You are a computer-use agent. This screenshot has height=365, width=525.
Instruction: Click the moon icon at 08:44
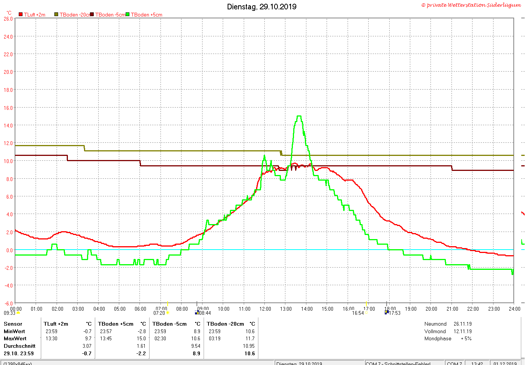point(197,313)
